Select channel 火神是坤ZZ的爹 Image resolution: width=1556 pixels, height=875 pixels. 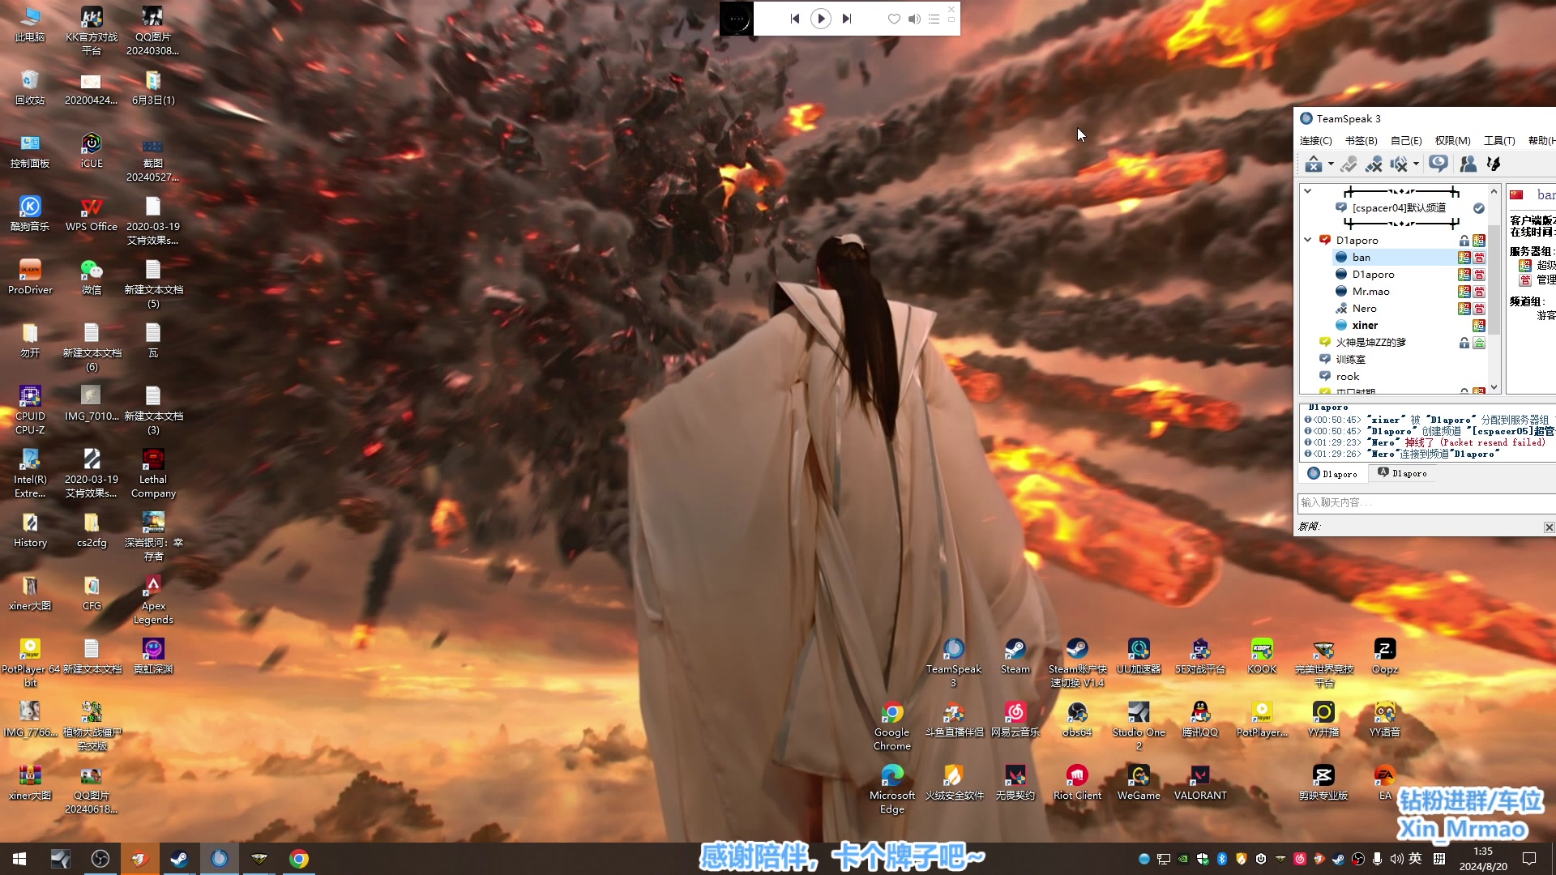(1371, 343)
